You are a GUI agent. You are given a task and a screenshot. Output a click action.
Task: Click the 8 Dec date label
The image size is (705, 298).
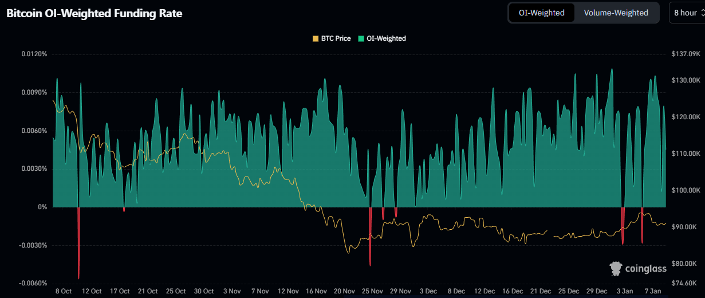(456, 291)
